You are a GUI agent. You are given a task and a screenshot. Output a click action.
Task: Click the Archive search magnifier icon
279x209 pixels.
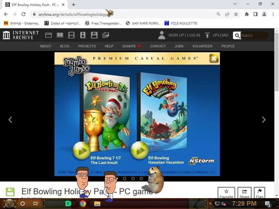coord(237,36)
